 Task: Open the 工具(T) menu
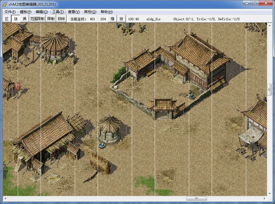tap(58, 12)
